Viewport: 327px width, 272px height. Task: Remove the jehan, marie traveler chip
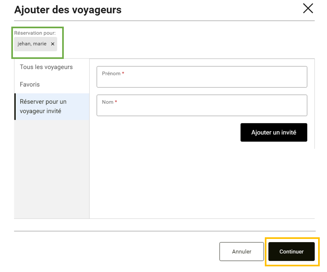[52, 44]
